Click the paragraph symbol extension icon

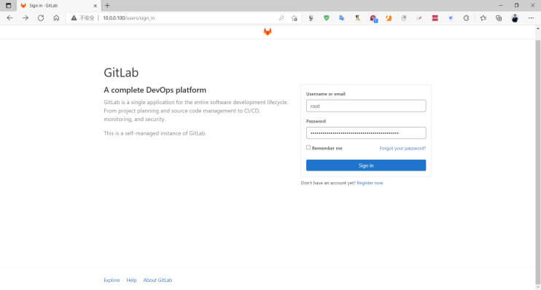pos(357,18)
